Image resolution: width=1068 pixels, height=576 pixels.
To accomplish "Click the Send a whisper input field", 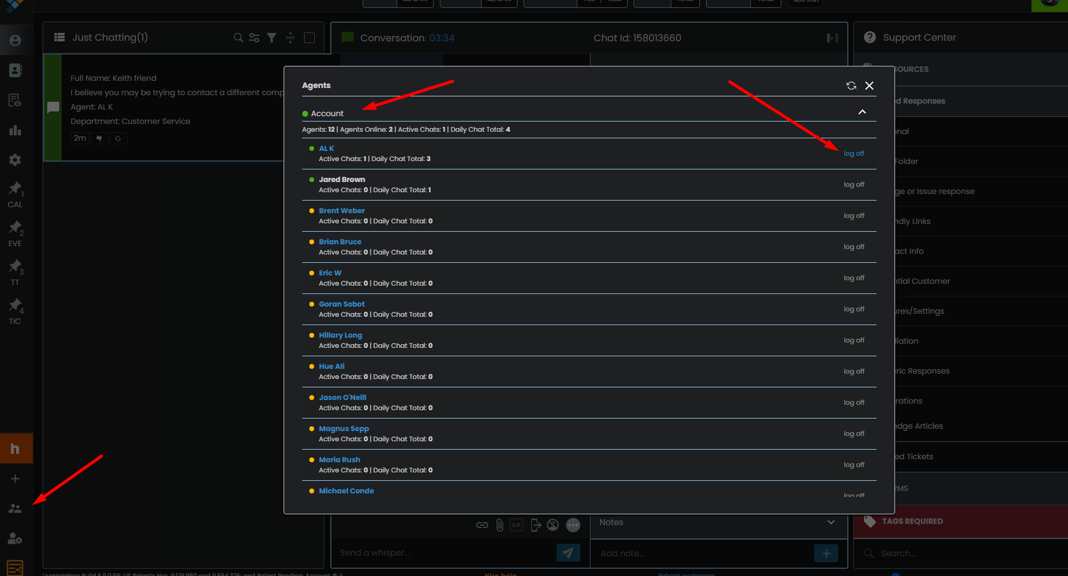I will point(443,553).
